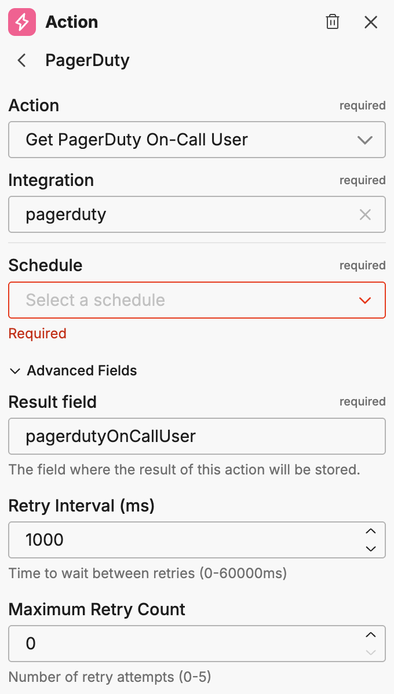Click the up stepper arrow on Retry Interval
Screen dimensions: 394x694
(x=371, y=532)
